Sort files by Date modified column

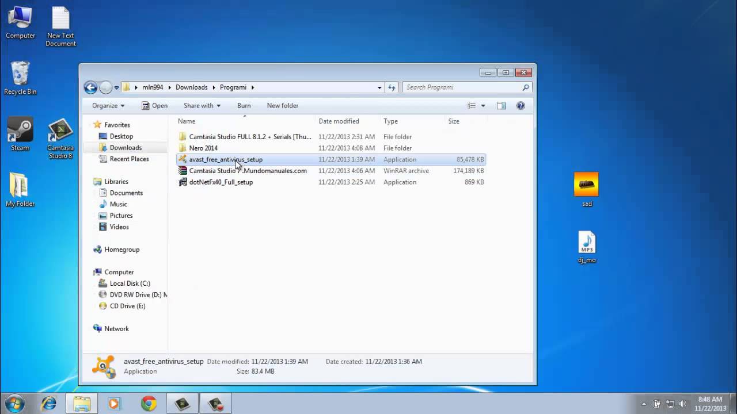(339, 121)
